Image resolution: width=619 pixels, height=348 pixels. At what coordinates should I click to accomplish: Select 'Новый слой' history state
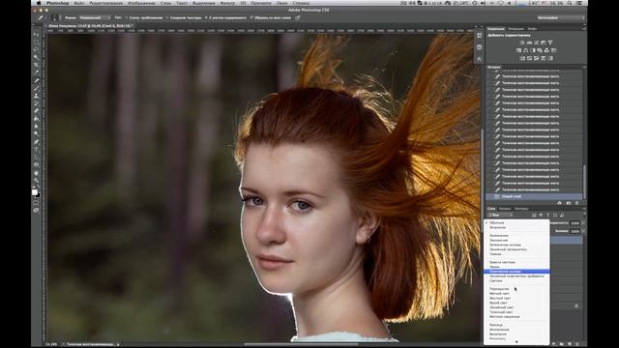tap(535, 196)
